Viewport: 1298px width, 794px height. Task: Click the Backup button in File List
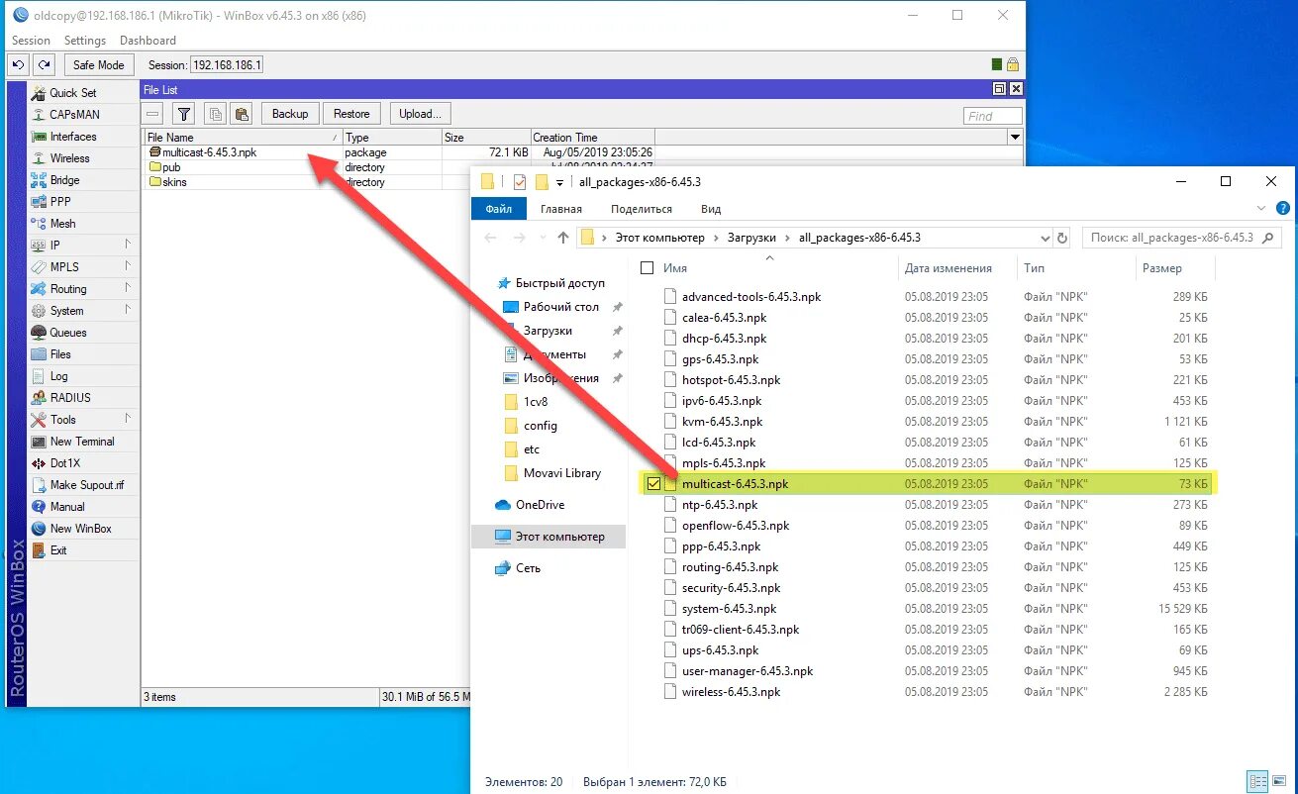pyautogui.click(x=290, y=114)
